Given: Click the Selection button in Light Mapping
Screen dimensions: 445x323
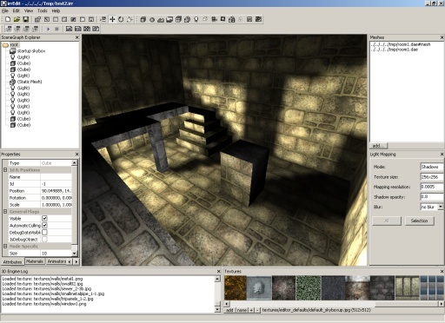Looking at the screenshot, I should pos(420,221).
